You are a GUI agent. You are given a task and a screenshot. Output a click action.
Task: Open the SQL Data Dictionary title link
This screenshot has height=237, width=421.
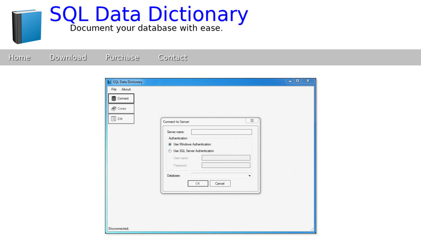coord(149,14)
